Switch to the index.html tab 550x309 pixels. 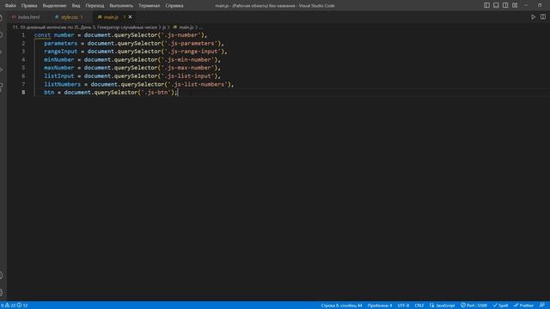click(x=26, y=17)
